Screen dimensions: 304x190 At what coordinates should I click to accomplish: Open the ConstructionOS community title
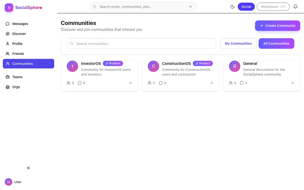coord(176,64)
